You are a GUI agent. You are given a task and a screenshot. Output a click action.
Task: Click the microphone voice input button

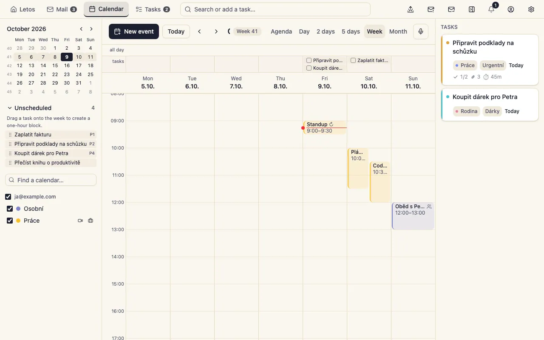(x=421, y=31)
